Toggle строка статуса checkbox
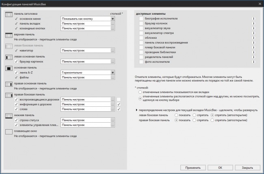 16,120
